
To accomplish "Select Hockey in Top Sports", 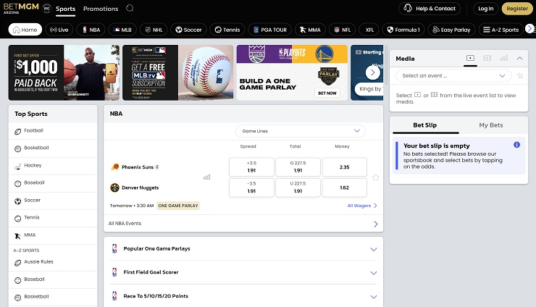I will pyautogui.click(x=53, y=166).
